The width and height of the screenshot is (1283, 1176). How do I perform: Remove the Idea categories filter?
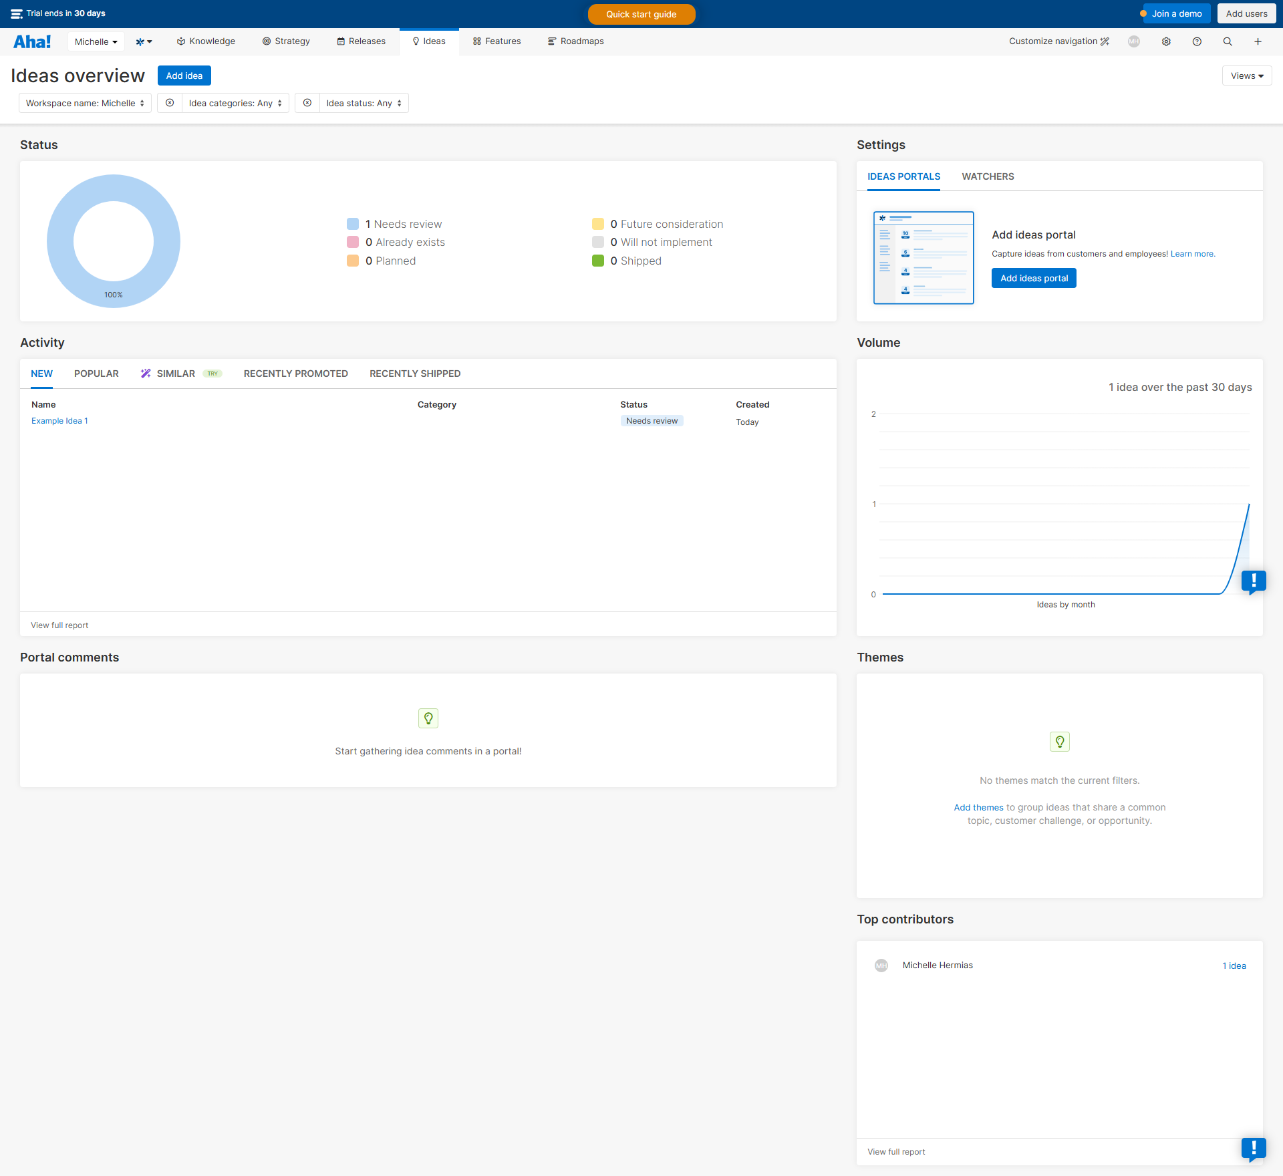[170, 103]
